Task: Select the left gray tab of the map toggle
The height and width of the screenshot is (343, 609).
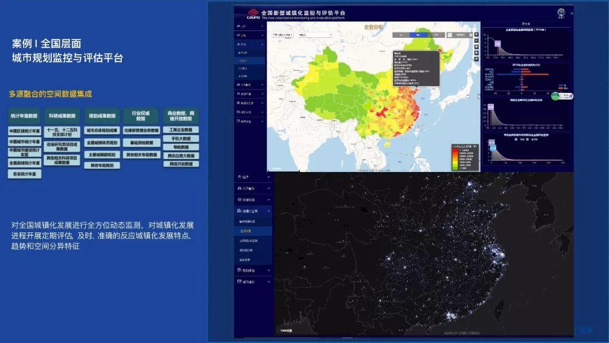Action: [401, 35]
